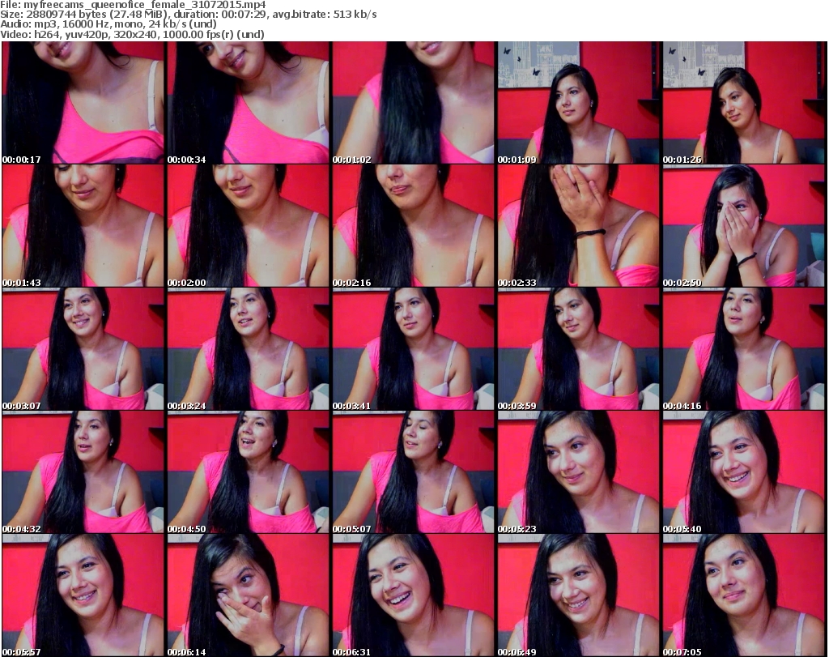The width and height of the screenshot is (829, 657).
Task: Open the thumbnail stamped 00:03:59
Action: click(578, 349)
